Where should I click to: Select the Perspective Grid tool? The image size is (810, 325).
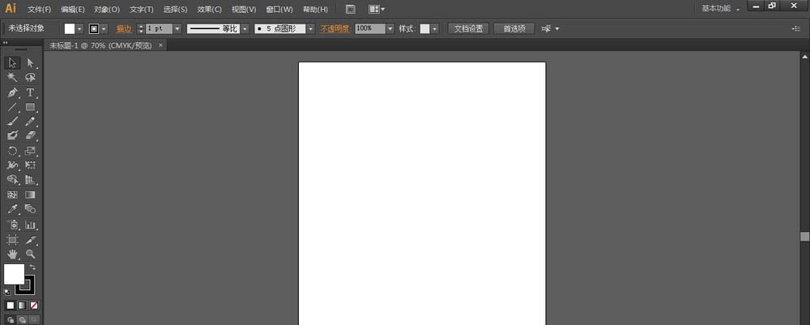(x=31, y=180)
